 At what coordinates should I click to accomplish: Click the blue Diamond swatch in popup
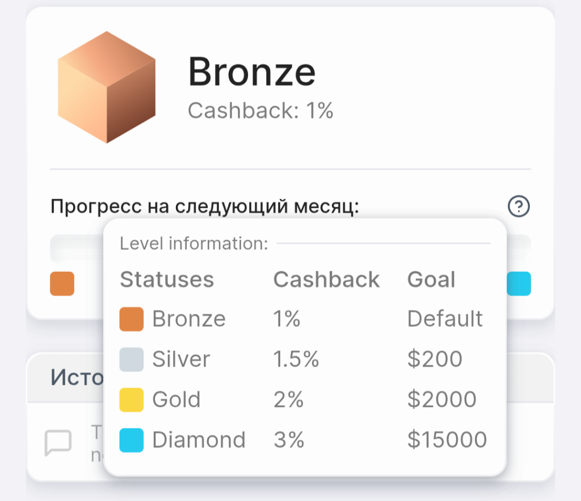click(x=132, y=440)
